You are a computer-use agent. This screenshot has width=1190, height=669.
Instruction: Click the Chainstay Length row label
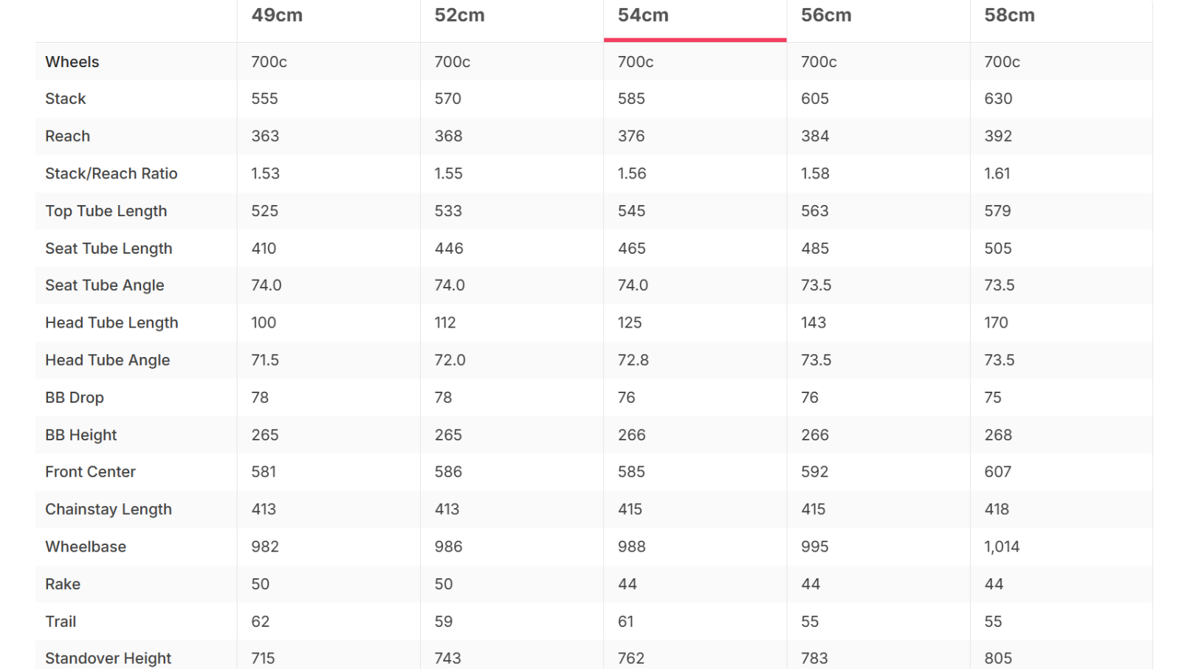109,510
